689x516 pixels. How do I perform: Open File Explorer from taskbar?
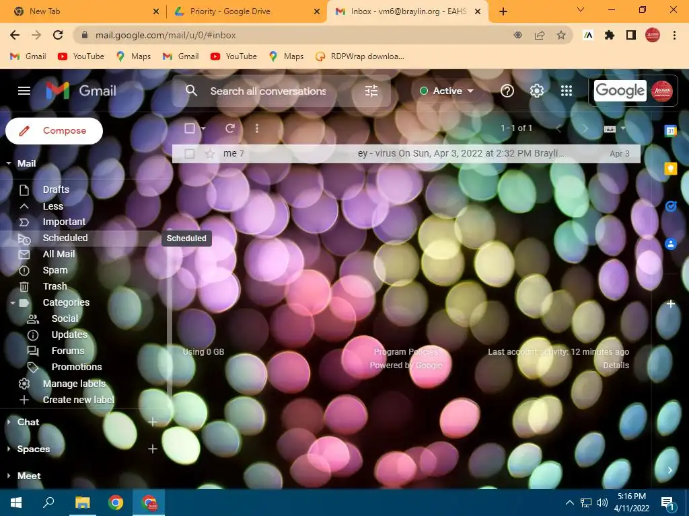tap(82, 503)
